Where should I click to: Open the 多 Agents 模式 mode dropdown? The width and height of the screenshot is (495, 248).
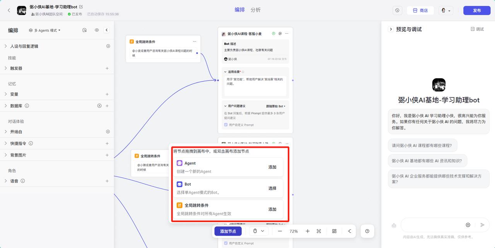[45, 30]
